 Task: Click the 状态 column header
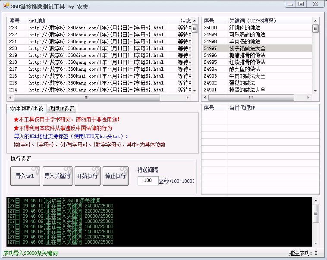(180, 21)
